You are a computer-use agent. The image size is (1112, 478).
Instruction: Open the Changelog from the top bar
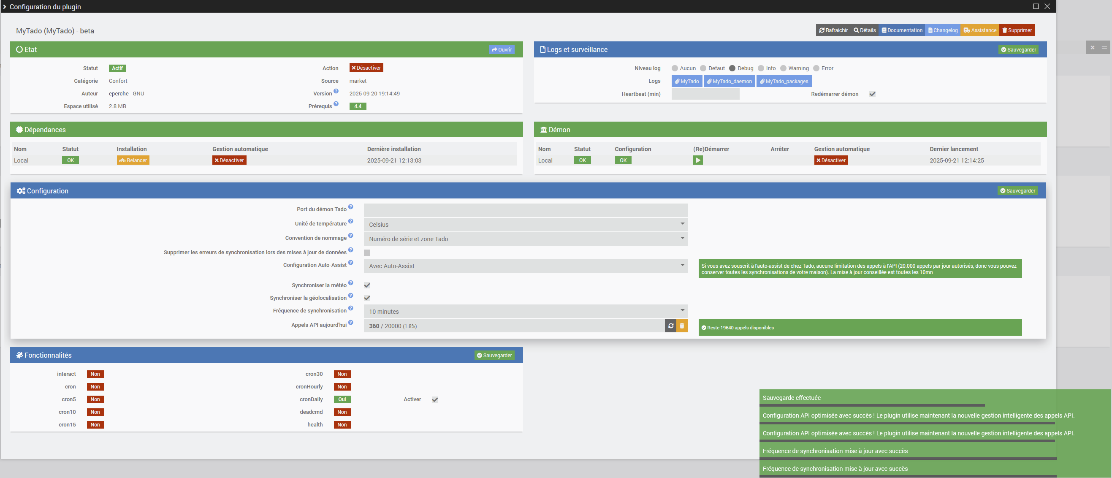coord(942,30)
